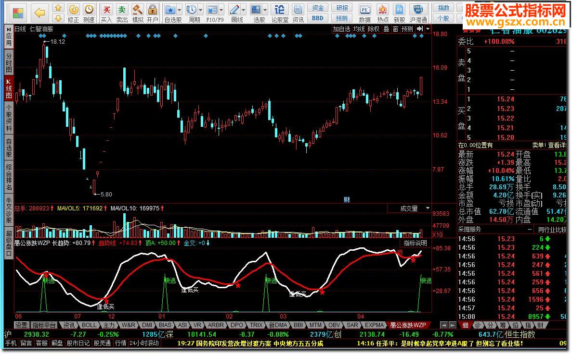Image resolution: width=572 pixels, height=354 pixels.
Task: Click the orange back arrow icon
Action: tap(40, 12)
